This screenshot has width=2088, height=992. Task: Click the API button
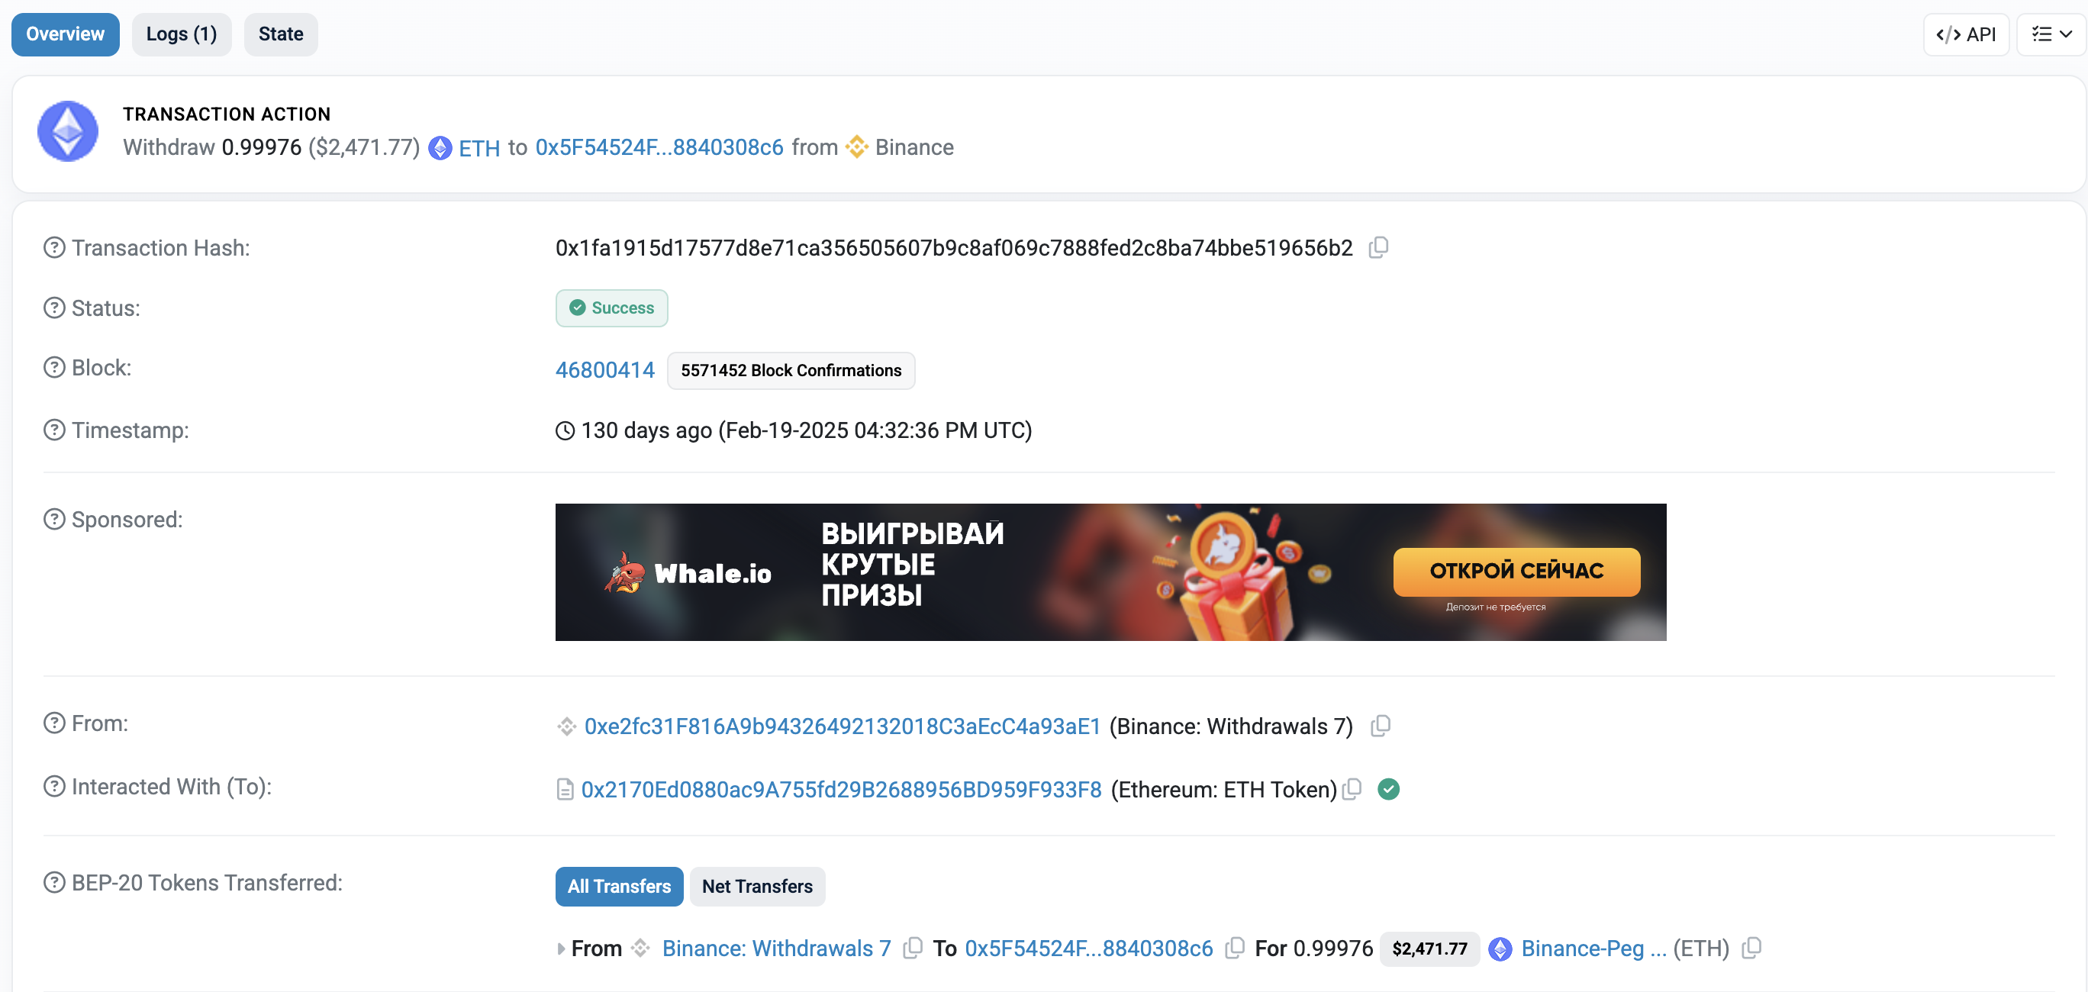[1966, 34]
